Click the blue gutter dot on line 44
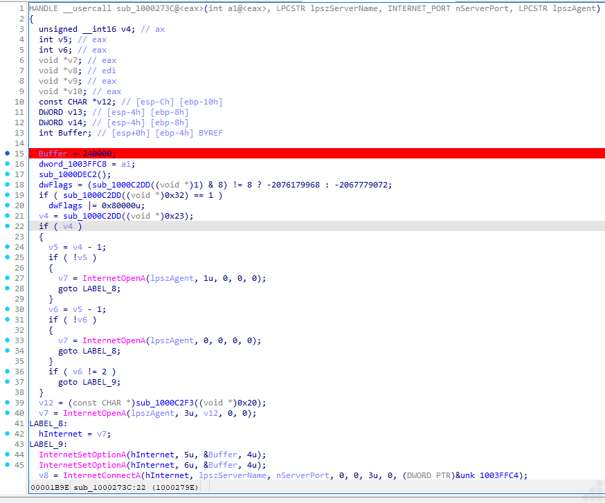 [7, 455]
